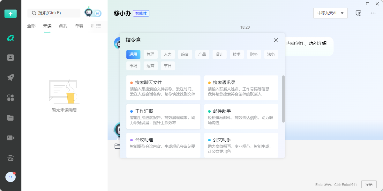
Task: Switch the filter to 设计 category
Action: coord(220,54)
